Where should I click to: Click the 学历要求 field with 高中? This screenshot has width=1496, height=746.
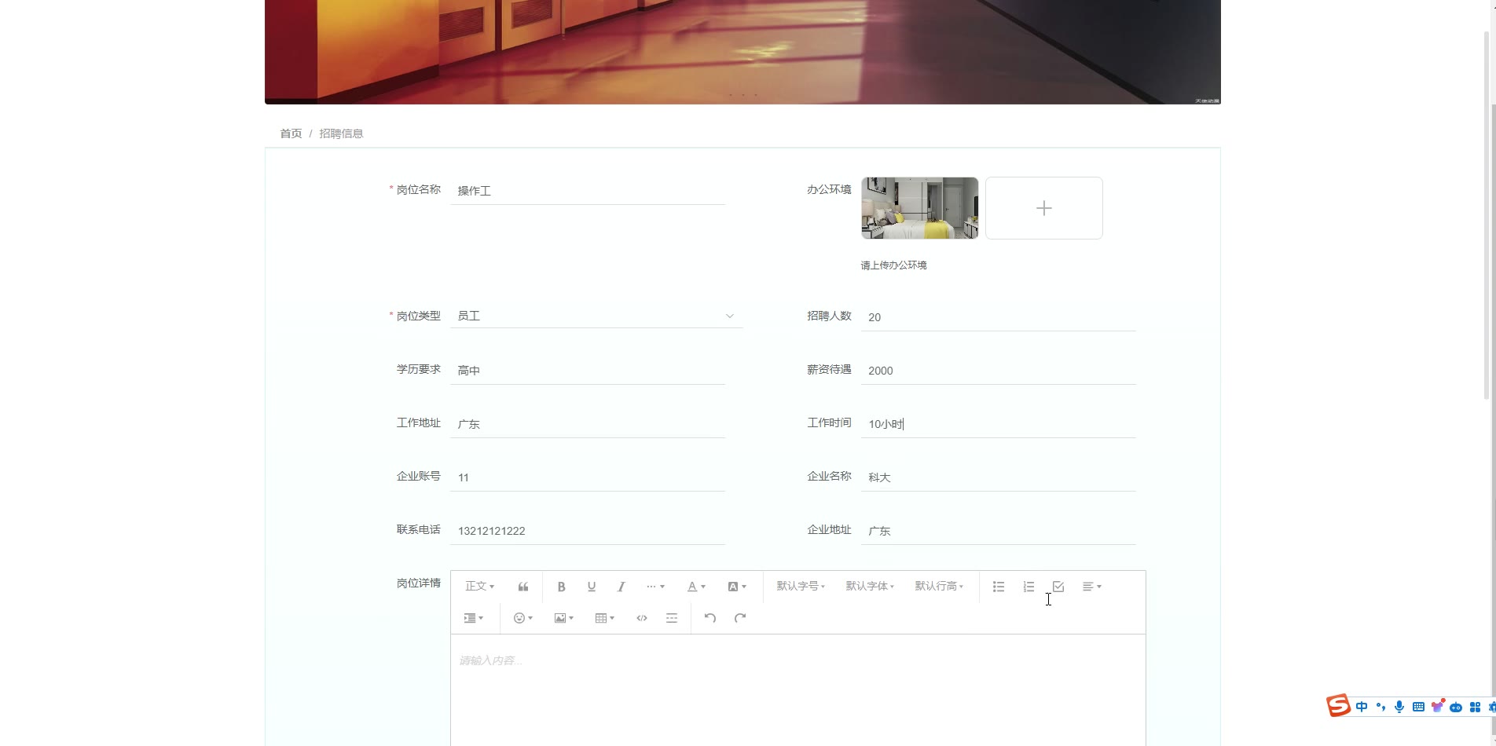coord(588,371)
